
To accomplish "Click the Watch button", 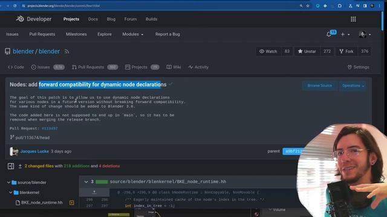I will (x=268, y=51).
